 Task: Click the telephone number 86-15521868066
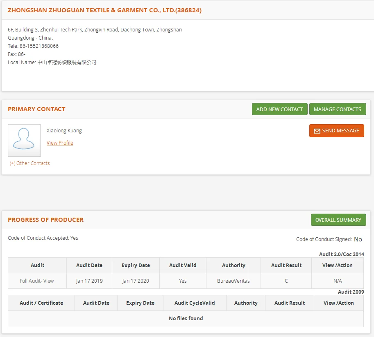pos(39,46)
